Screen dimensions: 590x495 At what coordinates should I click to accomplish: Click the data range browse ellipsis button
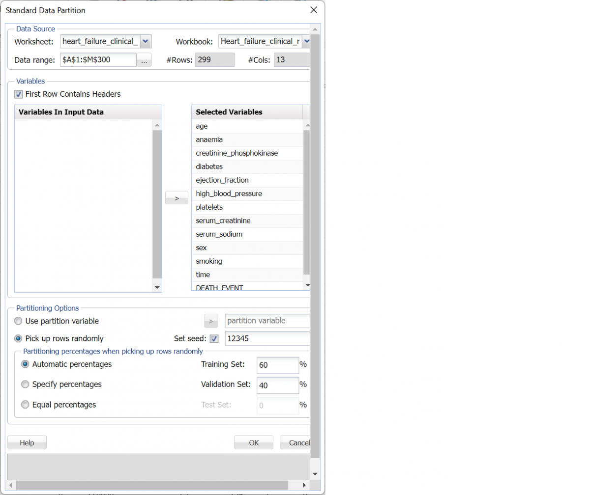click(x=144, y=60)
